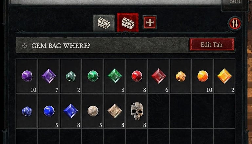Viewport: 252px width, 144px height.
Task: Select the round purple amethyst gem
Action: point(27,76)
